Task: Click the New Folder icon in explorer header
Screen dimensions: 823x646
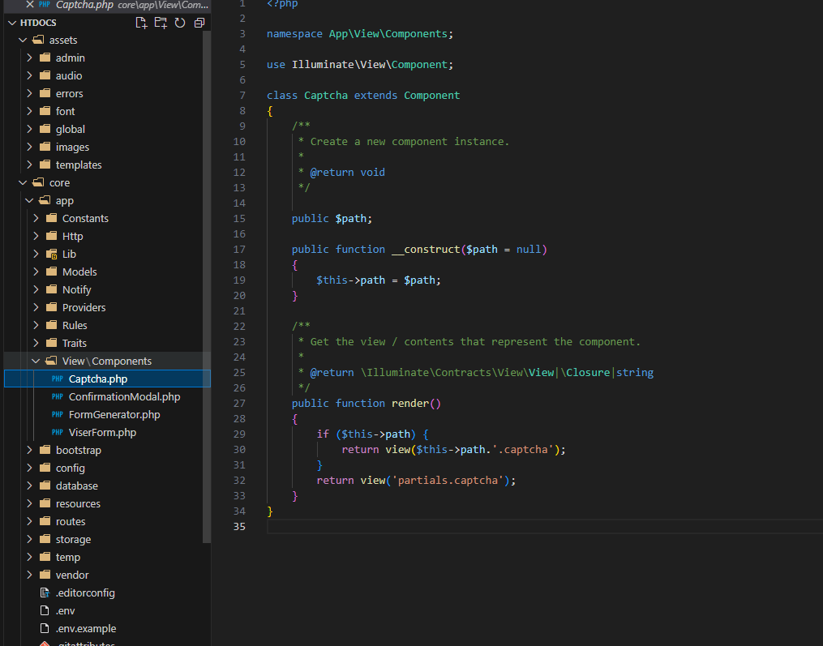Action: pos(161,23)
